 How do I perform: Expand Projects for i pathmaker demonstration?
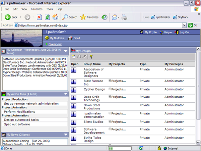point(110,113)
